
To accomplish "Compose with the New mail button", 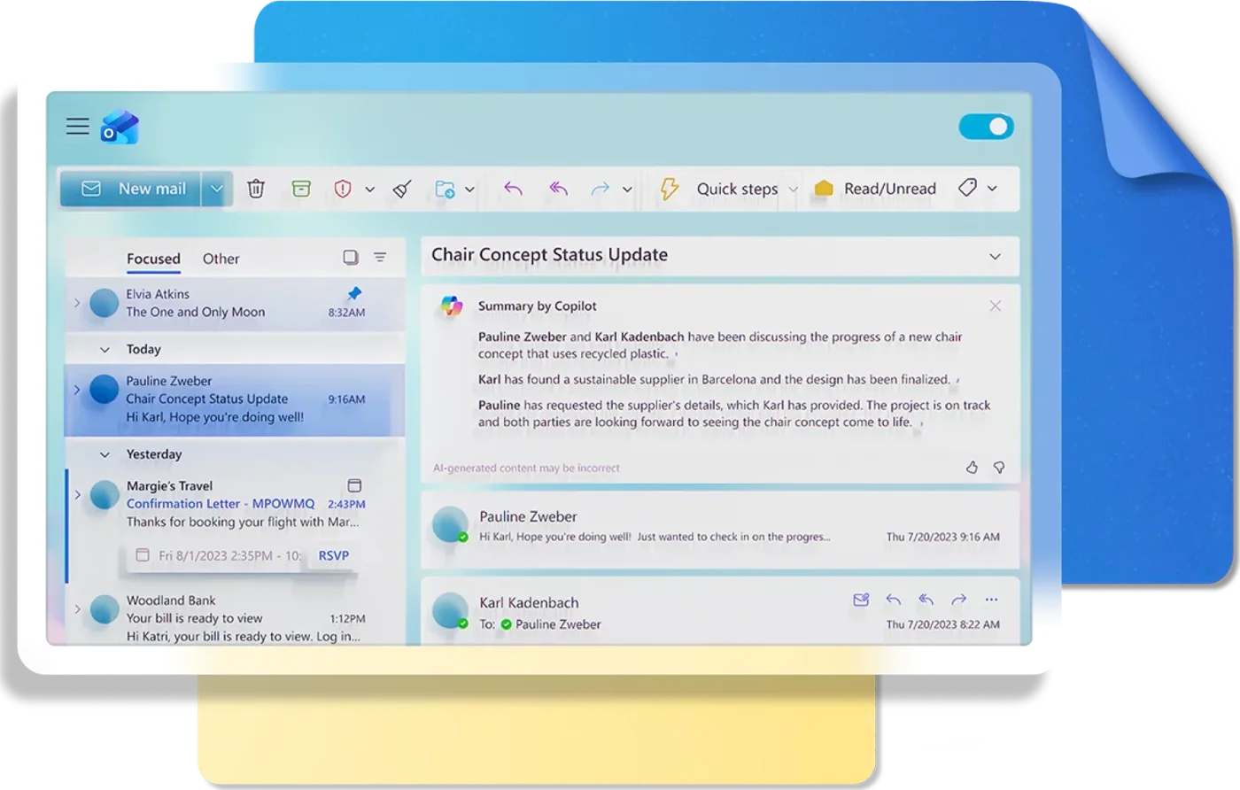I will 131,189.
